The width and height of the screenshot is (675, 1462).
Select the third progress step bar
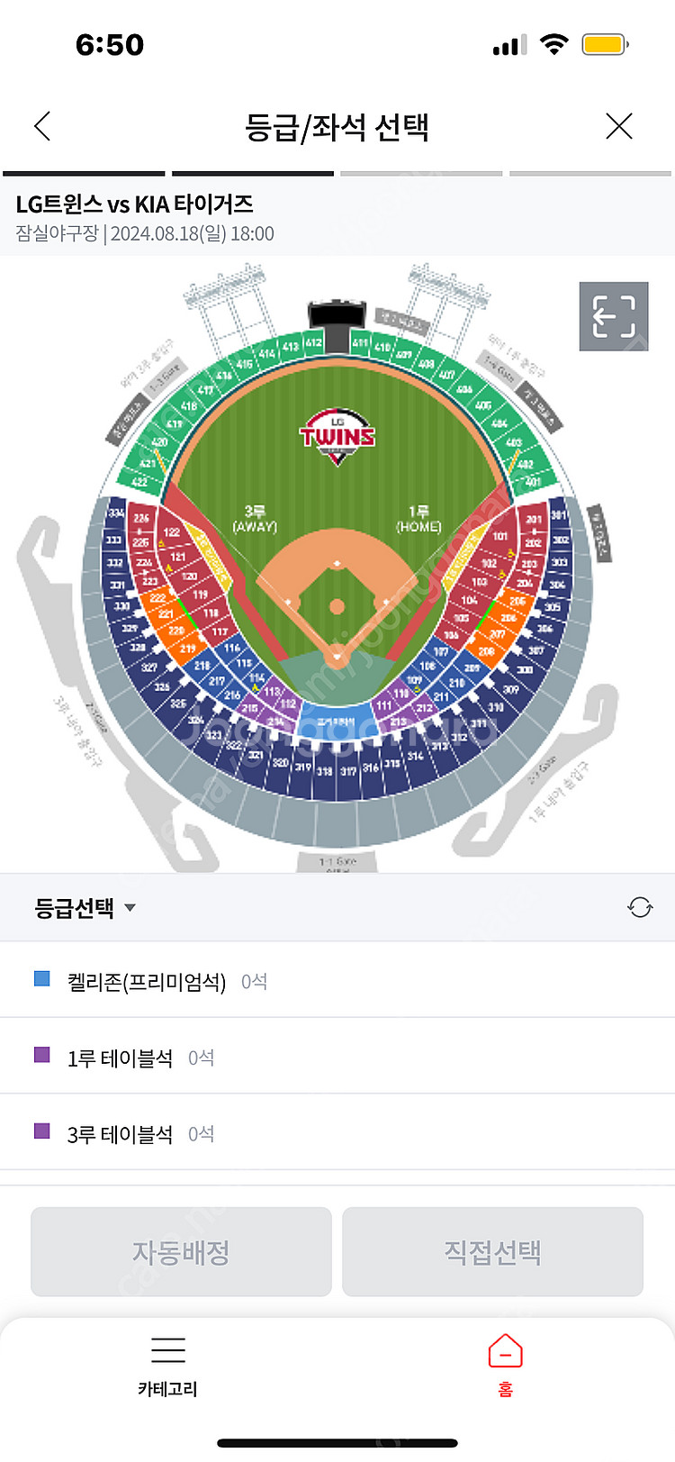(x=421, y=173)
